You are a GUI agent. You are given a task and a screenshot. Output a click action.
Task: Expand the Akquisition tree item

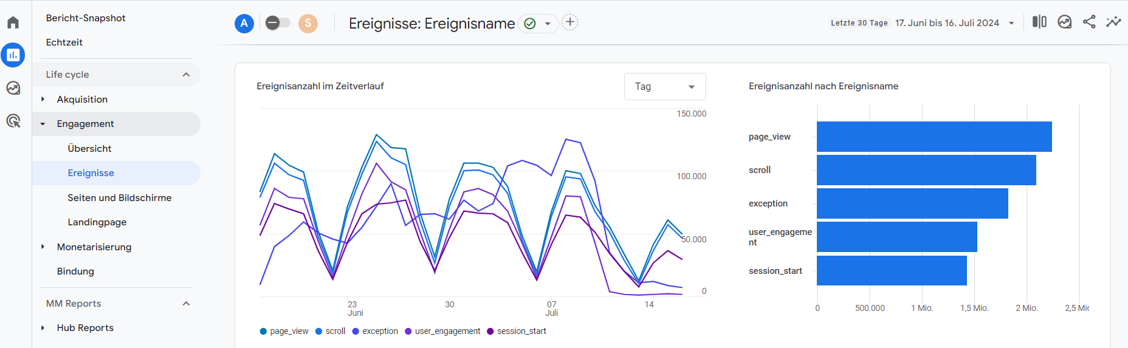(43, 99)
